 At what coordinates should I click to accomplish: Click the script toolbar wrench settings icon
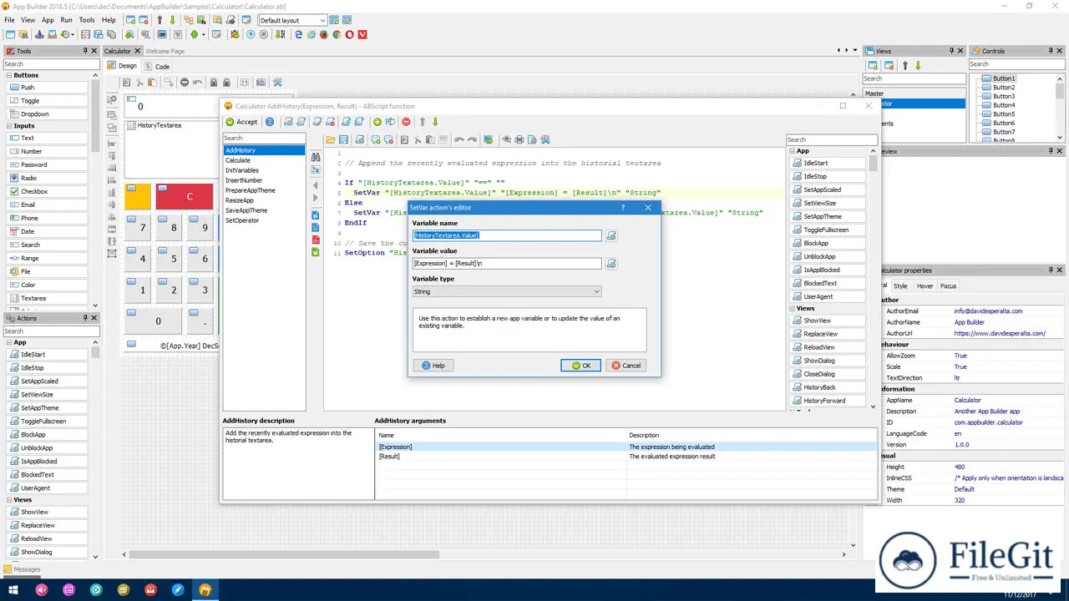(545, 139)
